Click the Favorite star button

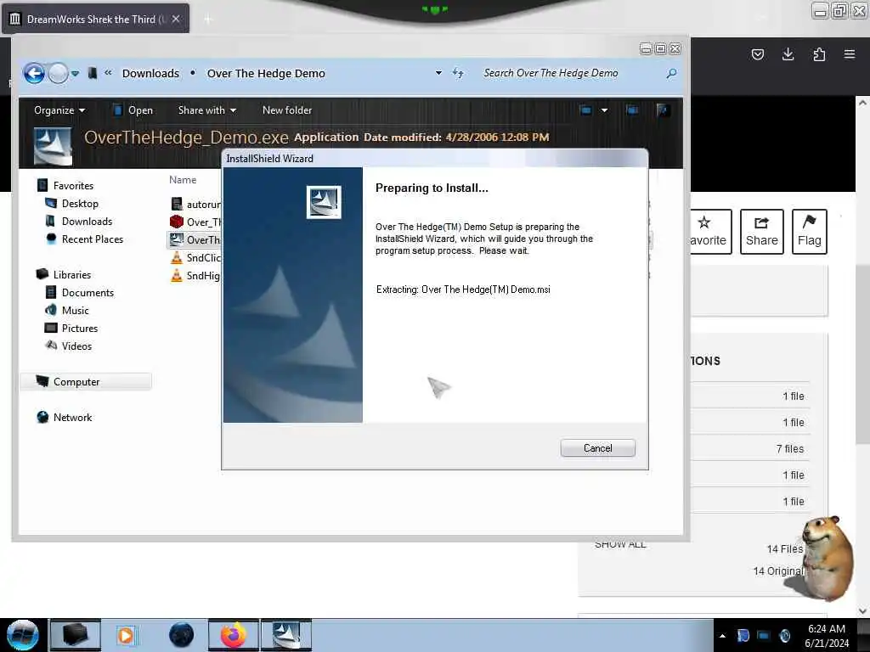click(711, 232)
